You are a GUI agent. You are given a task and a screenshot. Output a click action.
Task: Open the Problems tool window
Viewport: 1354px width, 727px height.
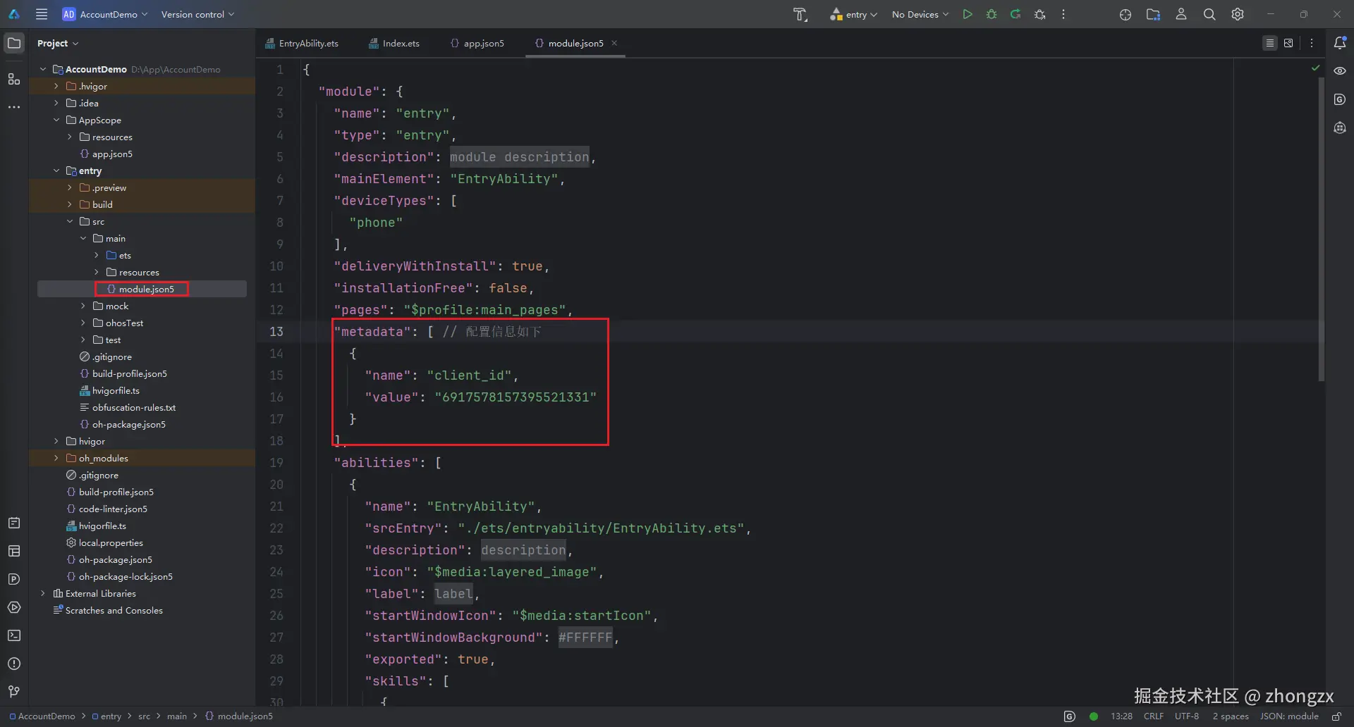[x=14, y=664]
